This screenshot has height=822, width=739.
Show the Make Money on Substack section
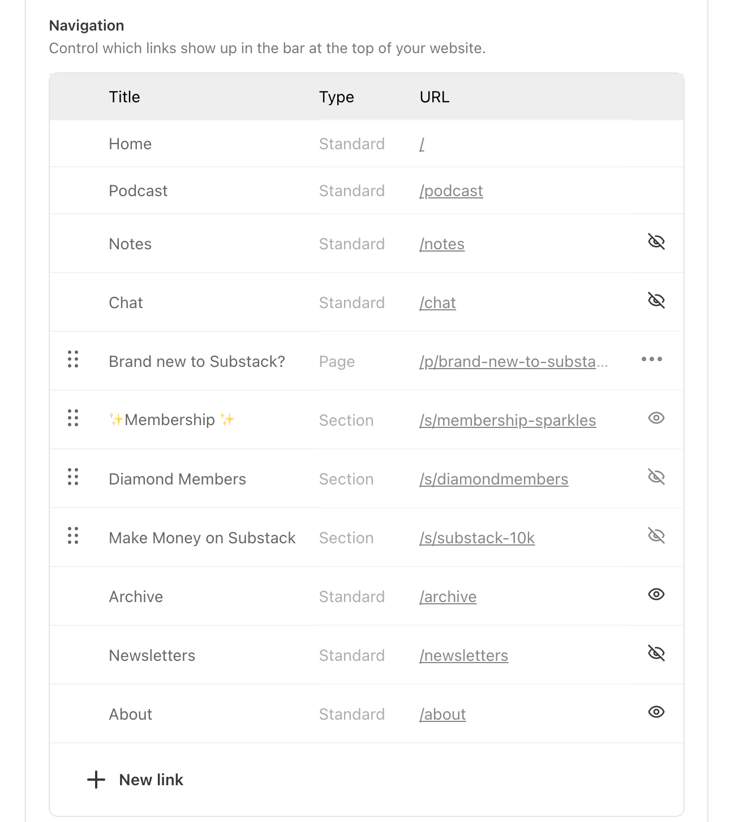(656, 535)
